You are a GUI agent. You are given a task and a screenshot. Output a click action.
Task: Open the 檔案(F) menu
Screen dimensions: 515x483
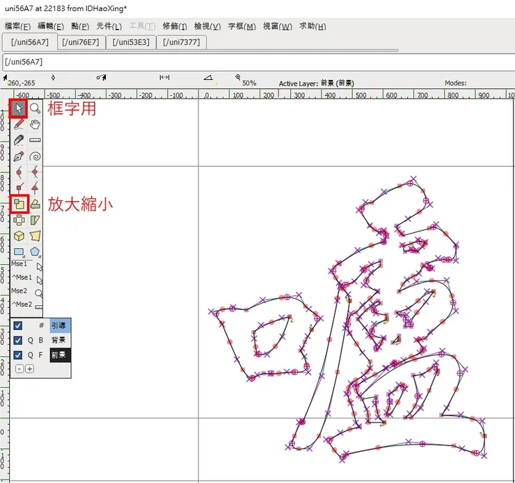tap(17, 26)
